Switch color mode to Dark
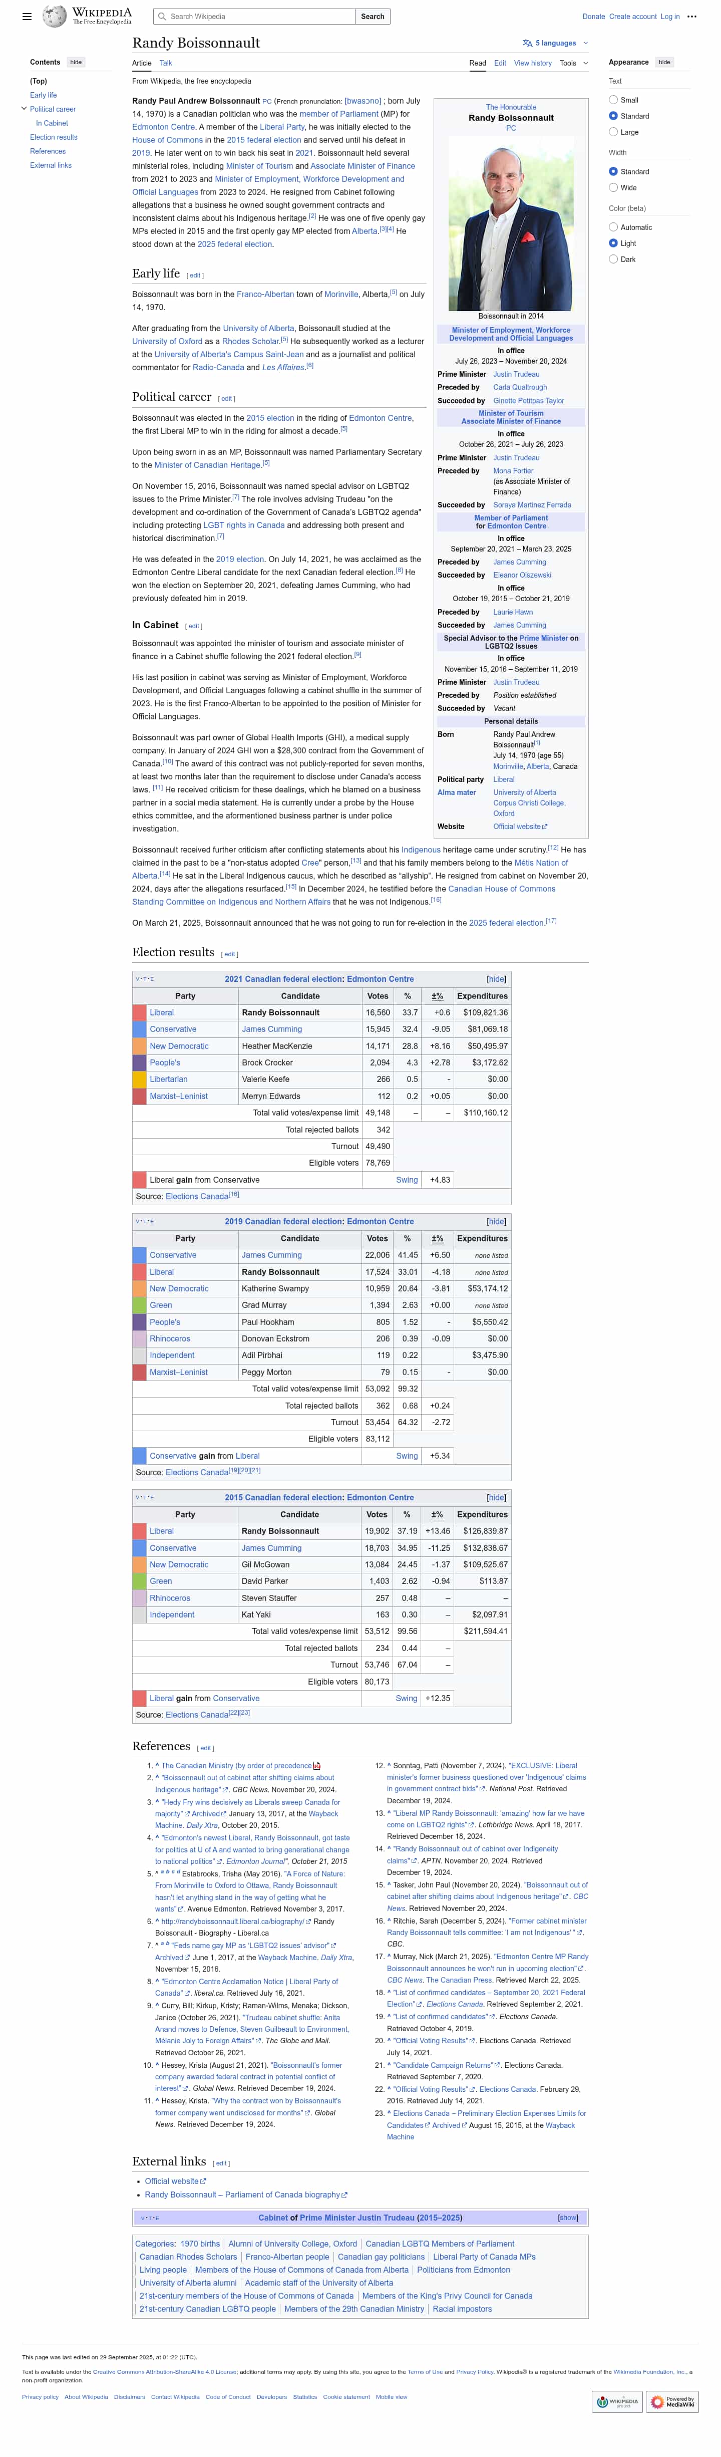Image resolution: width=721 pixels, height=2457 pixels. click(x=613, y=259)
